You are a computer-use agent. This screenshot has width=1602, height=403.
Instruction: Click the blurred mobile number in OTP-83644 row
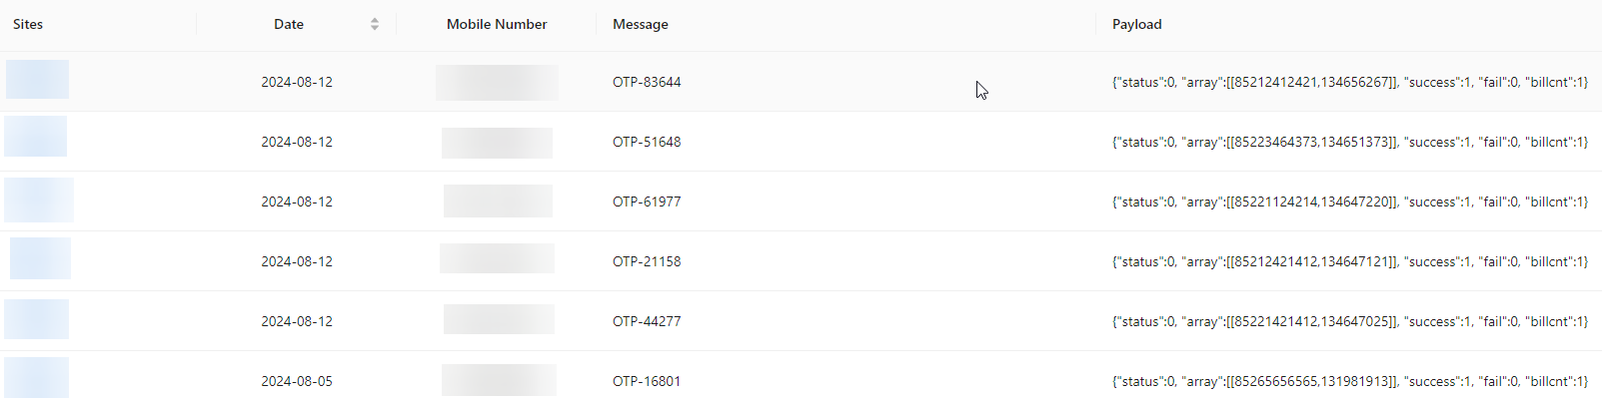coord(497,82)
